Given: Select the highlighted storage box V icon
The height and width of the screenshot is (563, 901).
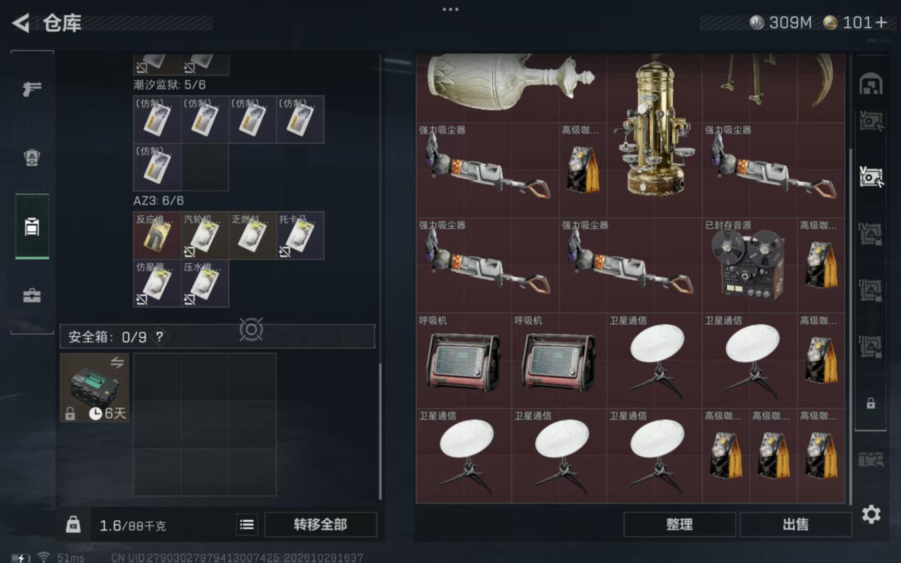Looking at the screenshot, I should point(871,177).
